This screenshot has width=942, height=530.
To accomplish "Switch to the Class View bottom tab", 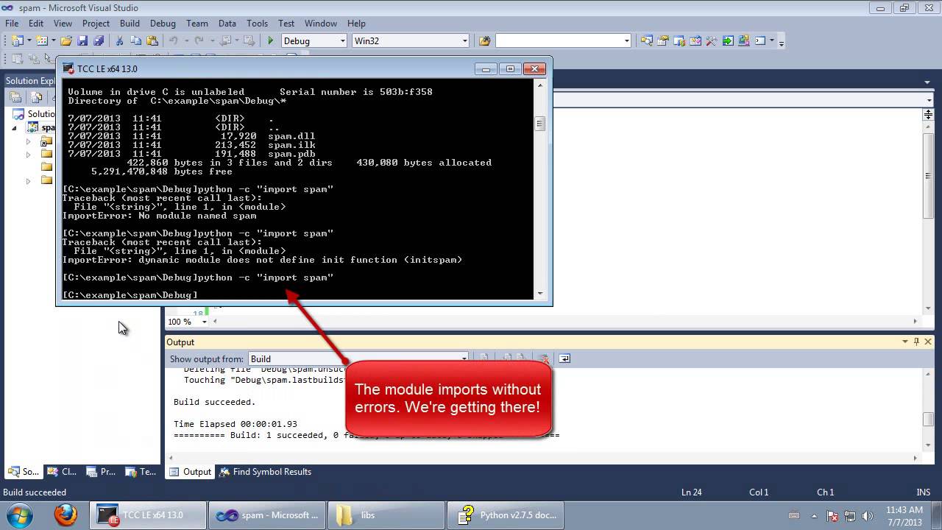I will [61, 472].
